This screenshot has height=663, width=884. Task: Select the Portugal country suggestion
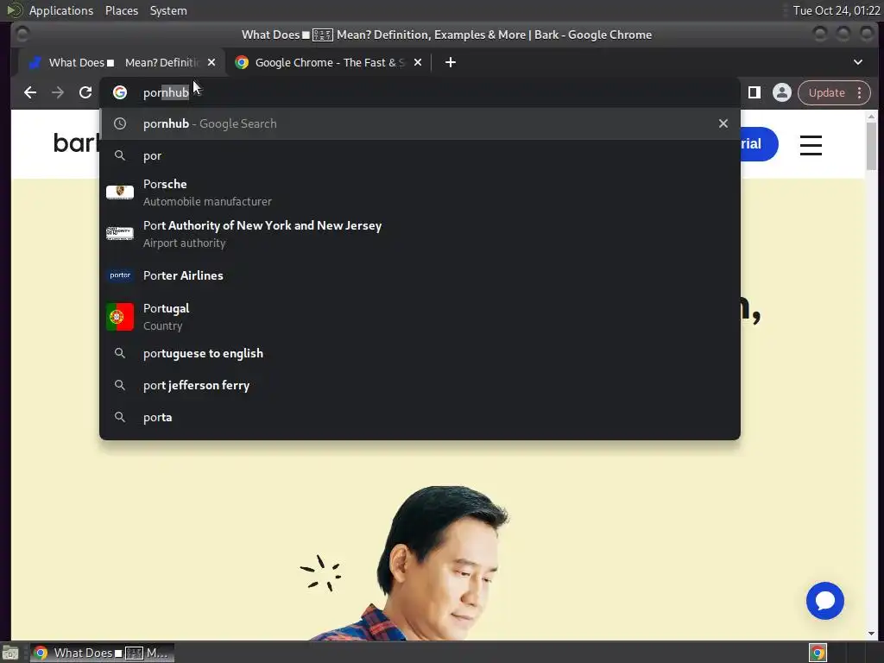[x=420, y=317]
